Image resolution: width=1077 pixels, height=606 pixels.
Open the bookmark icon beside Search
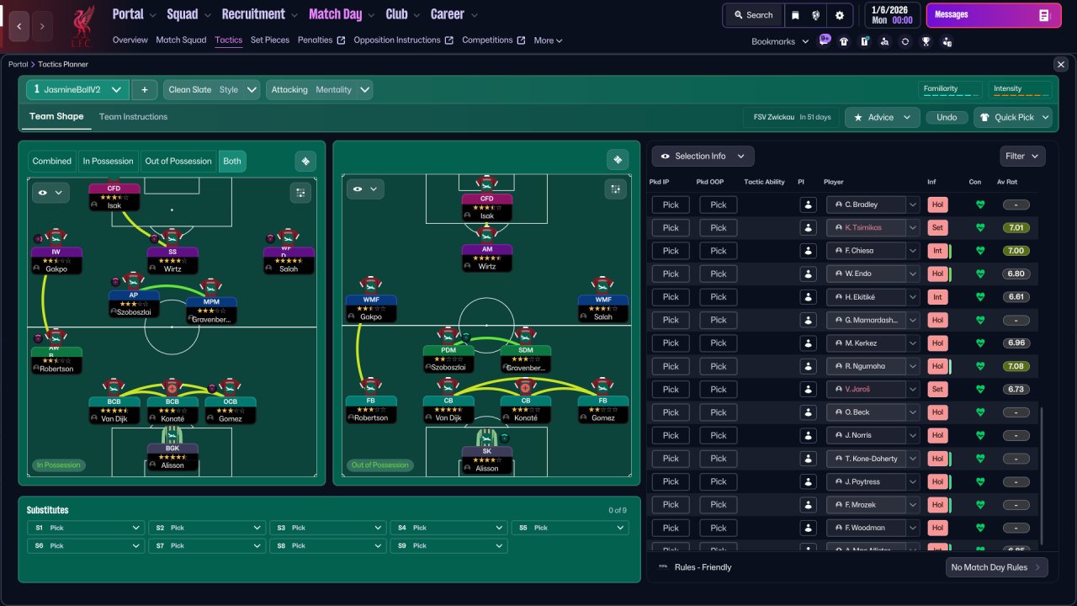point(796,15)
